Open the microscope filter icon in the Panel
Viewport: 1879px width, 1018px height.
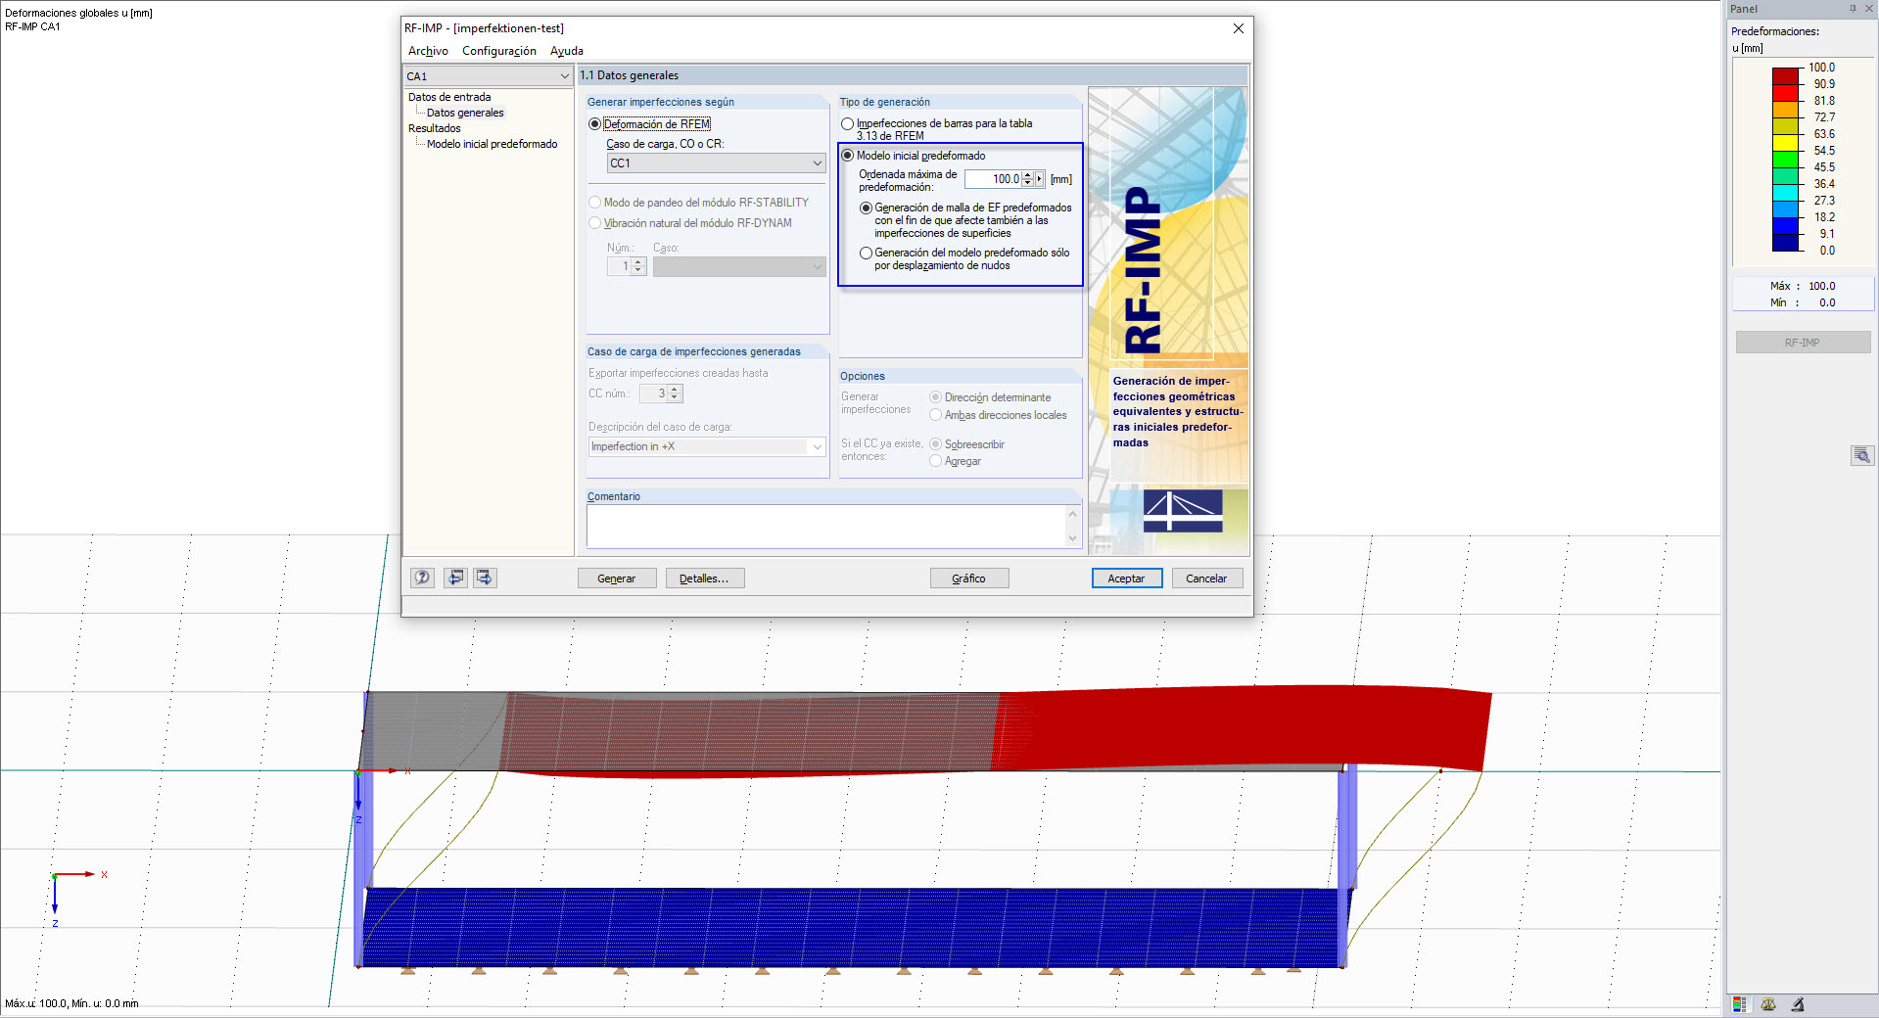[x=1798, y=1004]
